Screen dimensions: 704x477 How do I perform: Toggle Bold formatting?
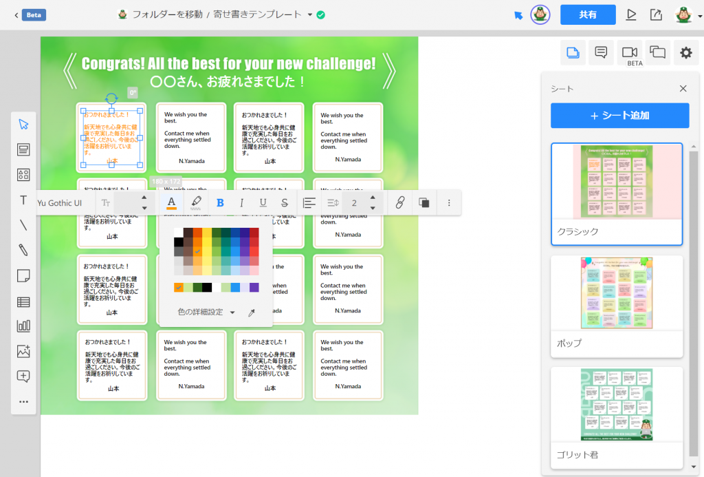[220, 202]
